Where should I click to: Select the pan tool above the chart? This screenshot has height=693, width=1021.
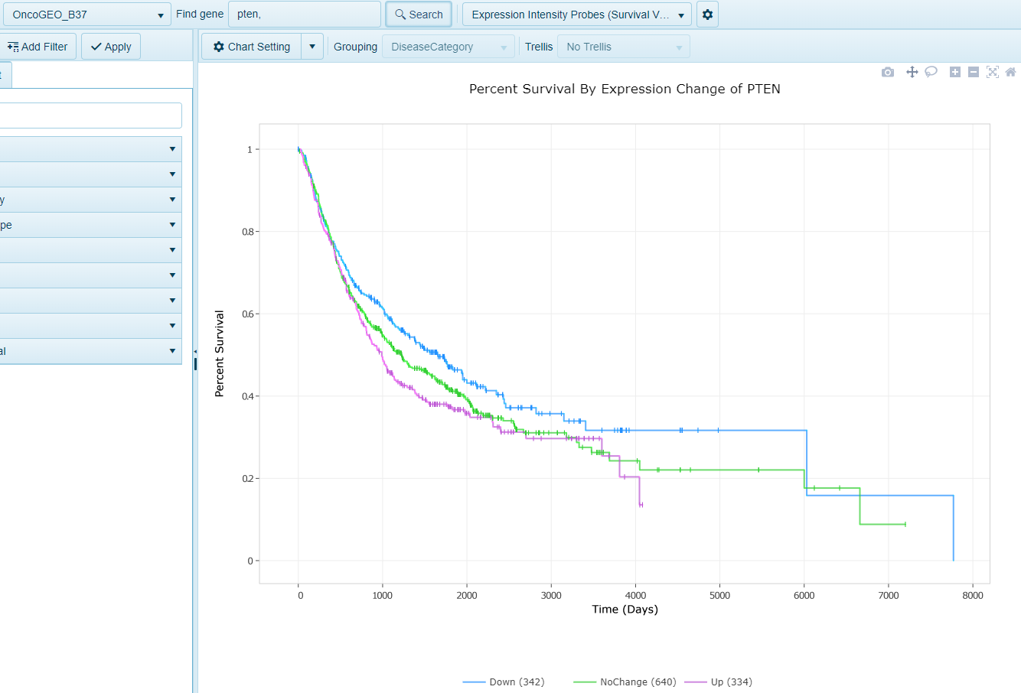coord(912,71)
